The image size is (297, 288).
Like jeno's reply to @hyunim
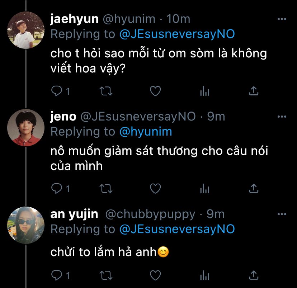pyautogui.click(x=156, y=189)
